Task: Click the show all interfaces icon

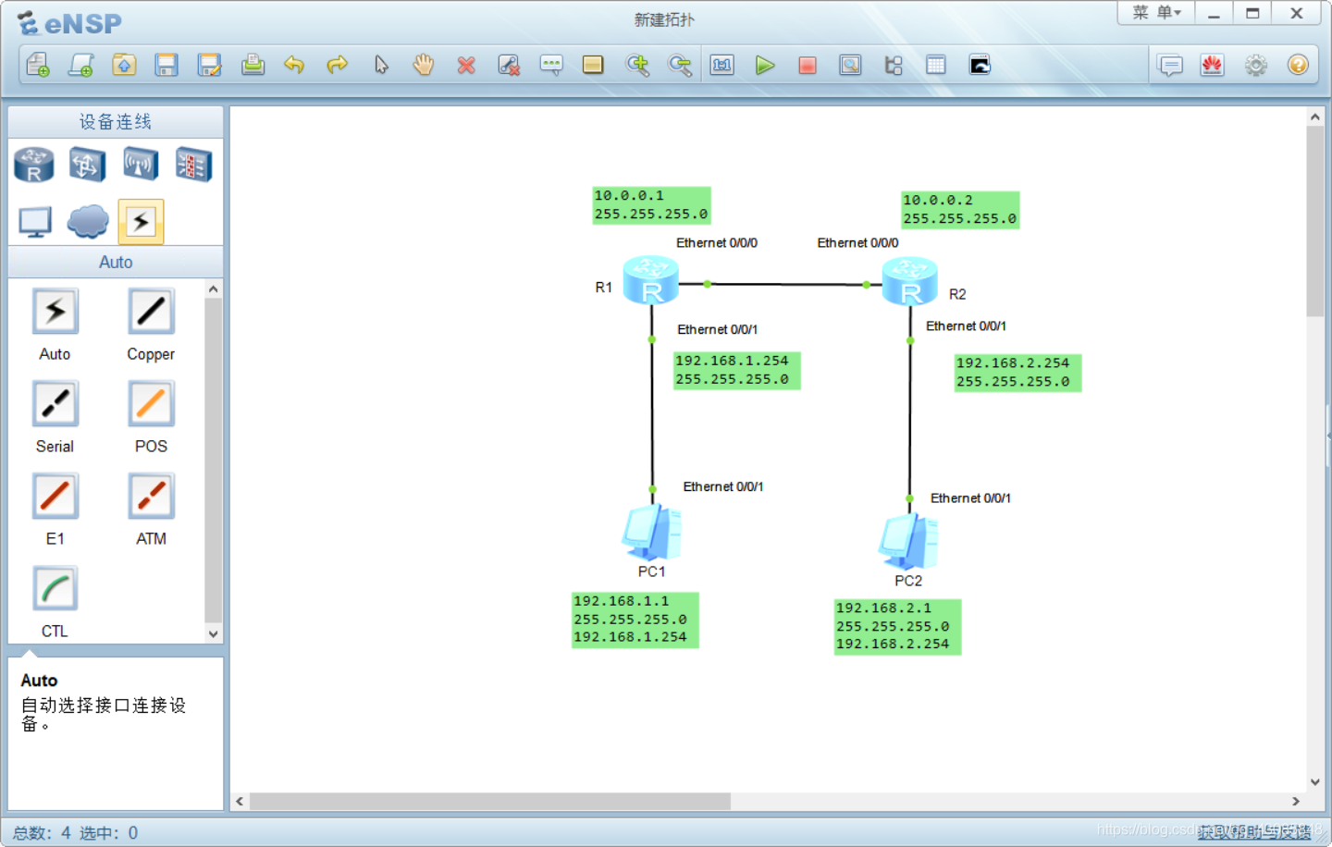Action: [894, 65]
